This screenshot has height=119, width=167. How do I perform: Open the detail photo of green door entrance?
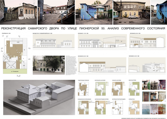click(x=146, y=85)
